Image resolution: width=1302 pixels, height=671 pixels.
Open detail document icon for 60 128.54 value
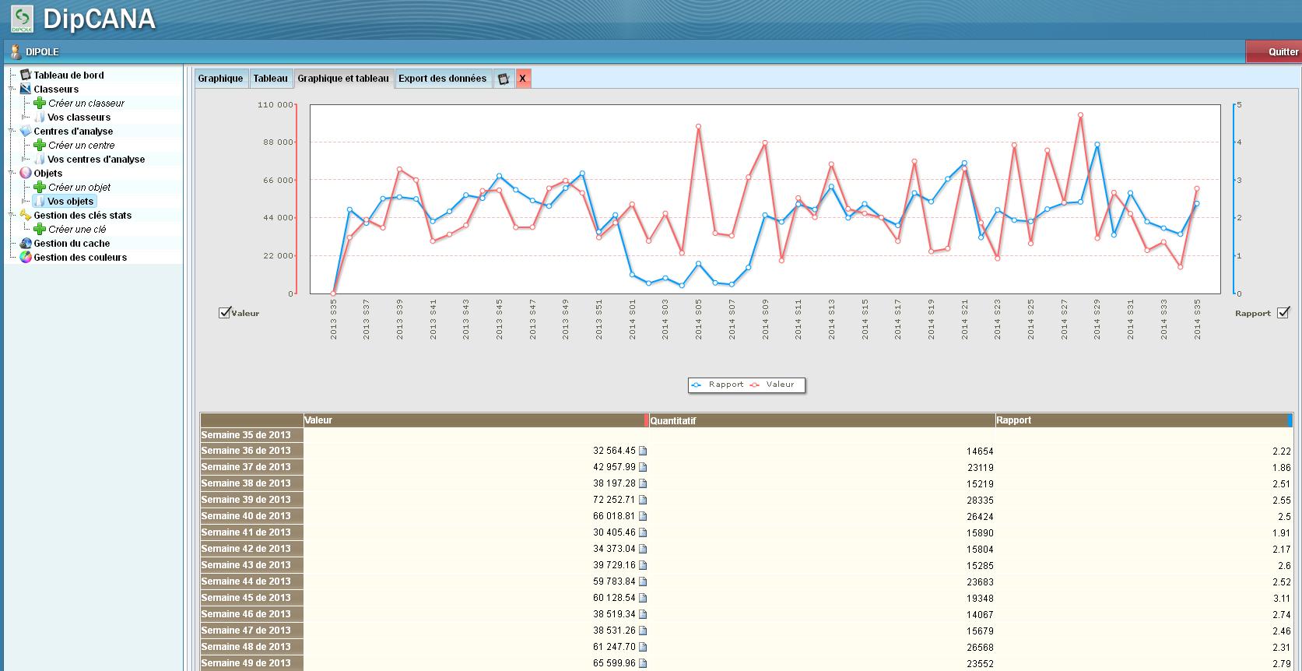643,598
